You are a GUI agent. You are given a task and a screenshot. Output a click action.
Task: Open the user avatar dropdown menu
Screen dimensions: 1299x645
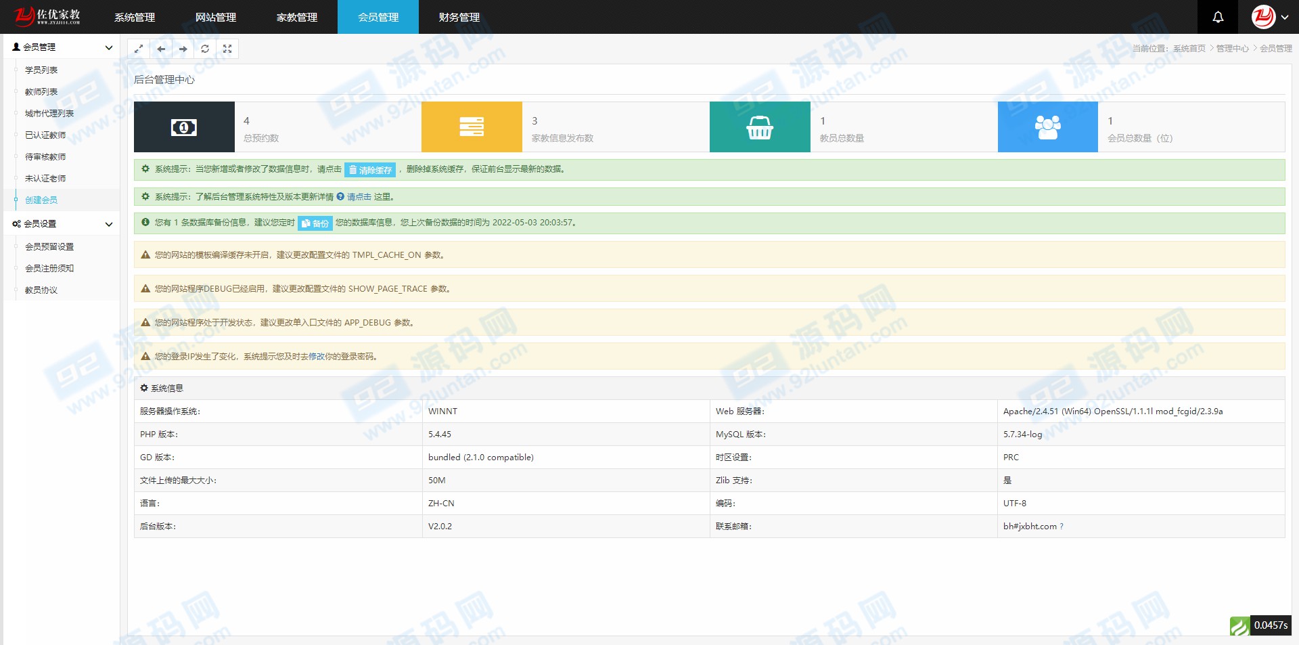1270,17
